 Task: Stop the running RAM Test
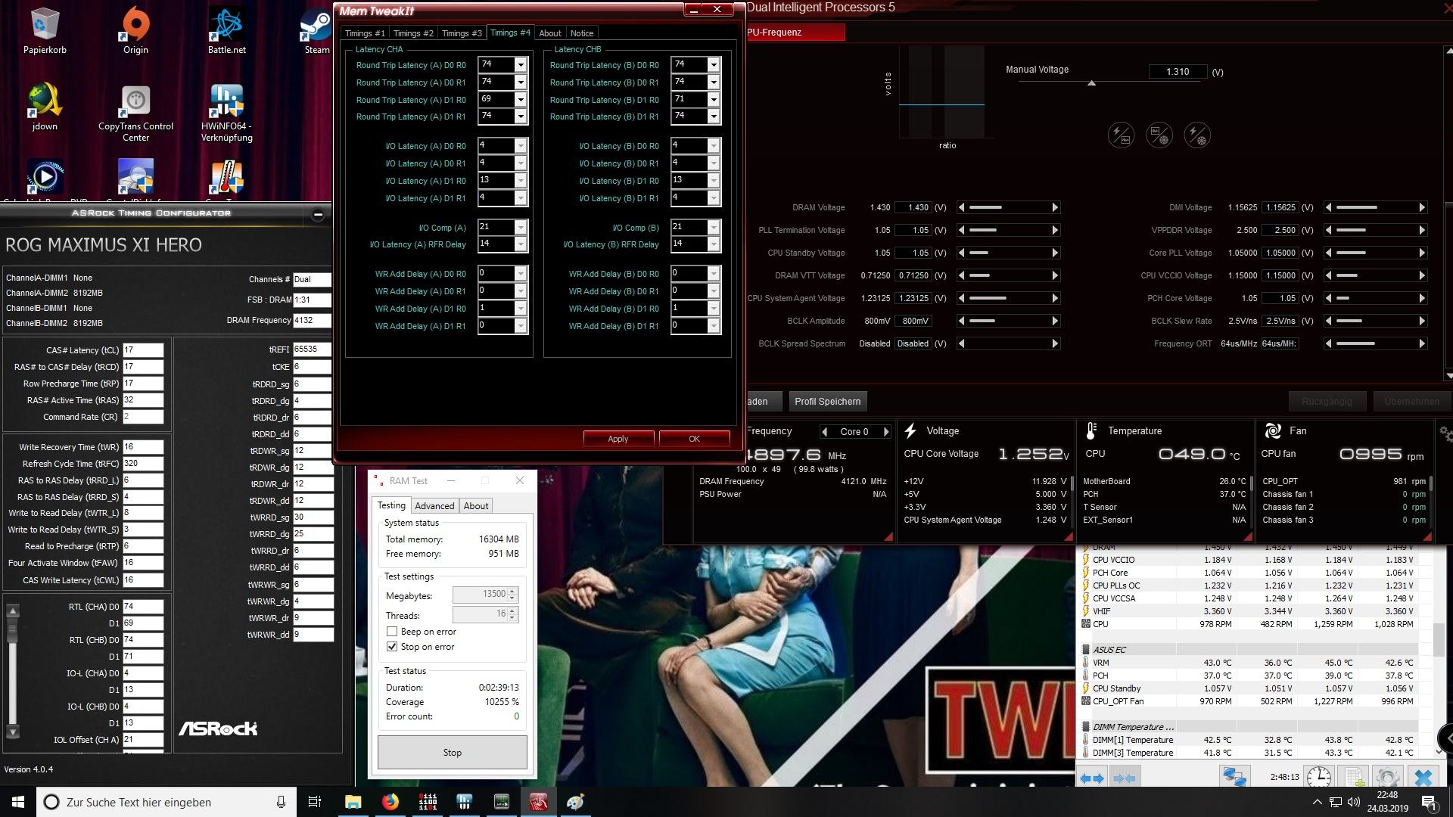point(452,753)
